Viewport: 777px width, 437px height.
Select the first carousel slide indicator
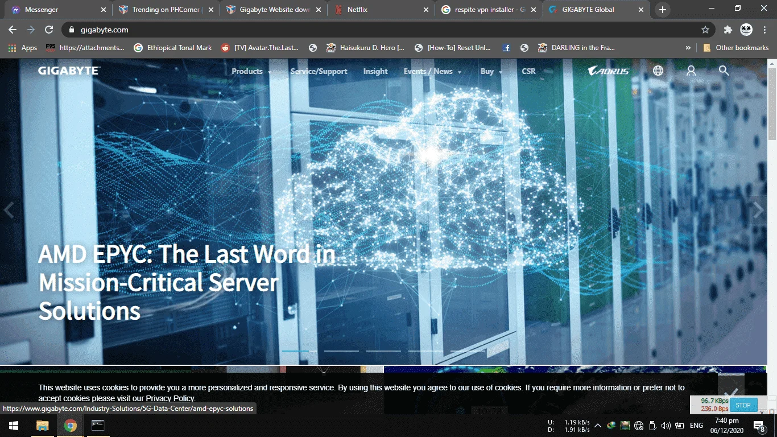[299, 351]
